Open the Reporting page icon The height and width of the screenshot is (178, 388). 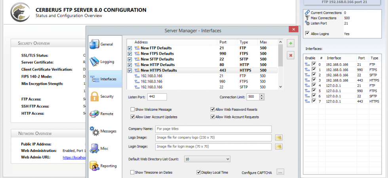(x=94, y=166)
